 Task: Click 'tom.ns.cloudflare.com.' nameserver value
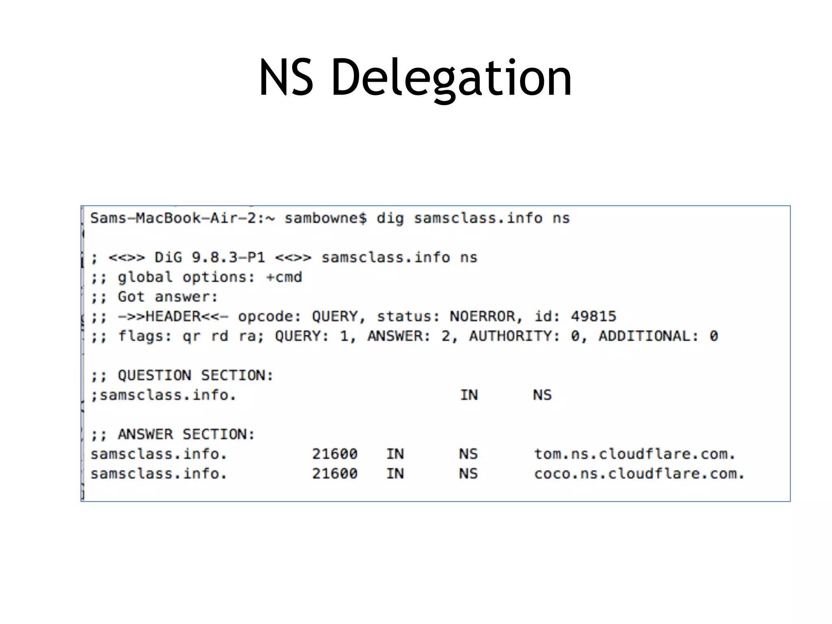tap(635, 454)
